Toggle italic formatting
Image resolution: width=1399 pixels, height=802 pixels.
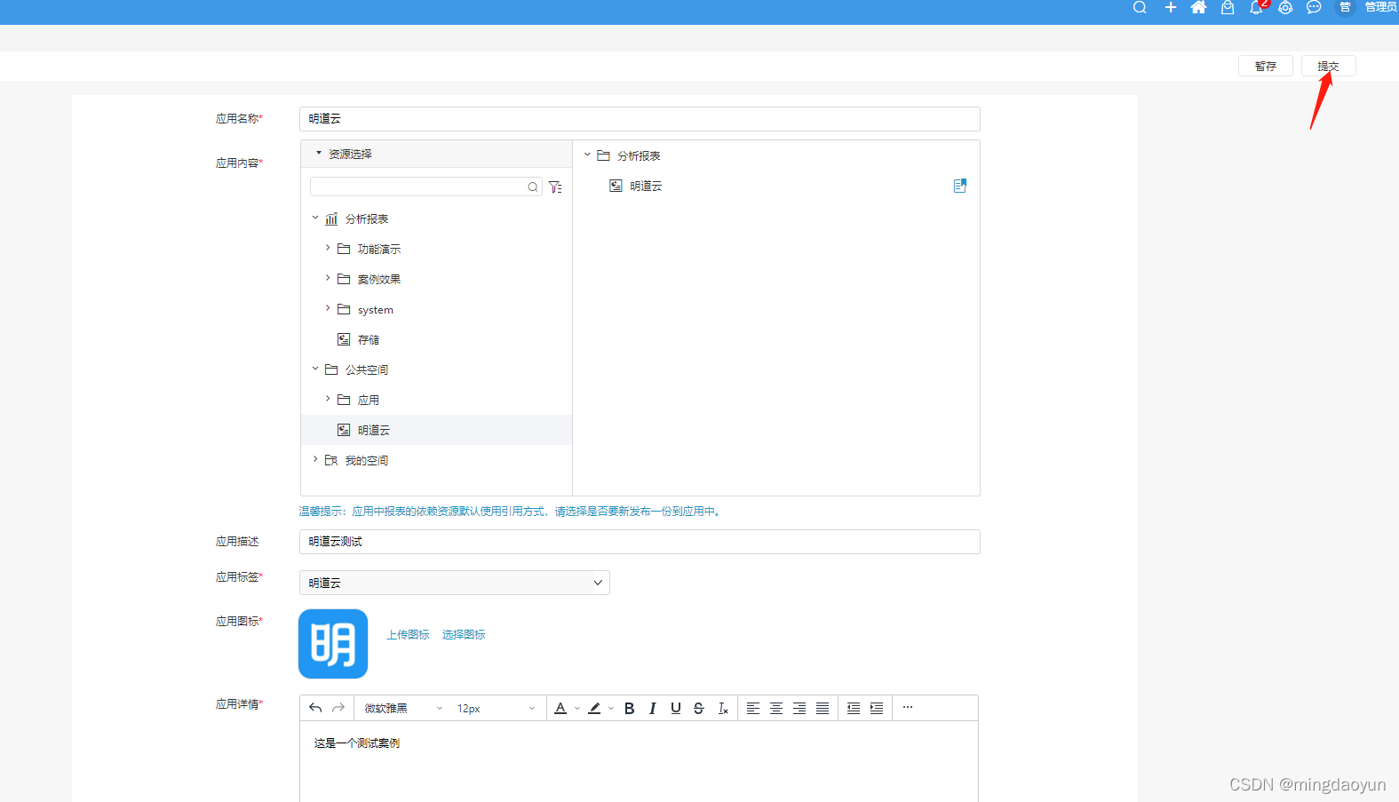coord(652,708)
